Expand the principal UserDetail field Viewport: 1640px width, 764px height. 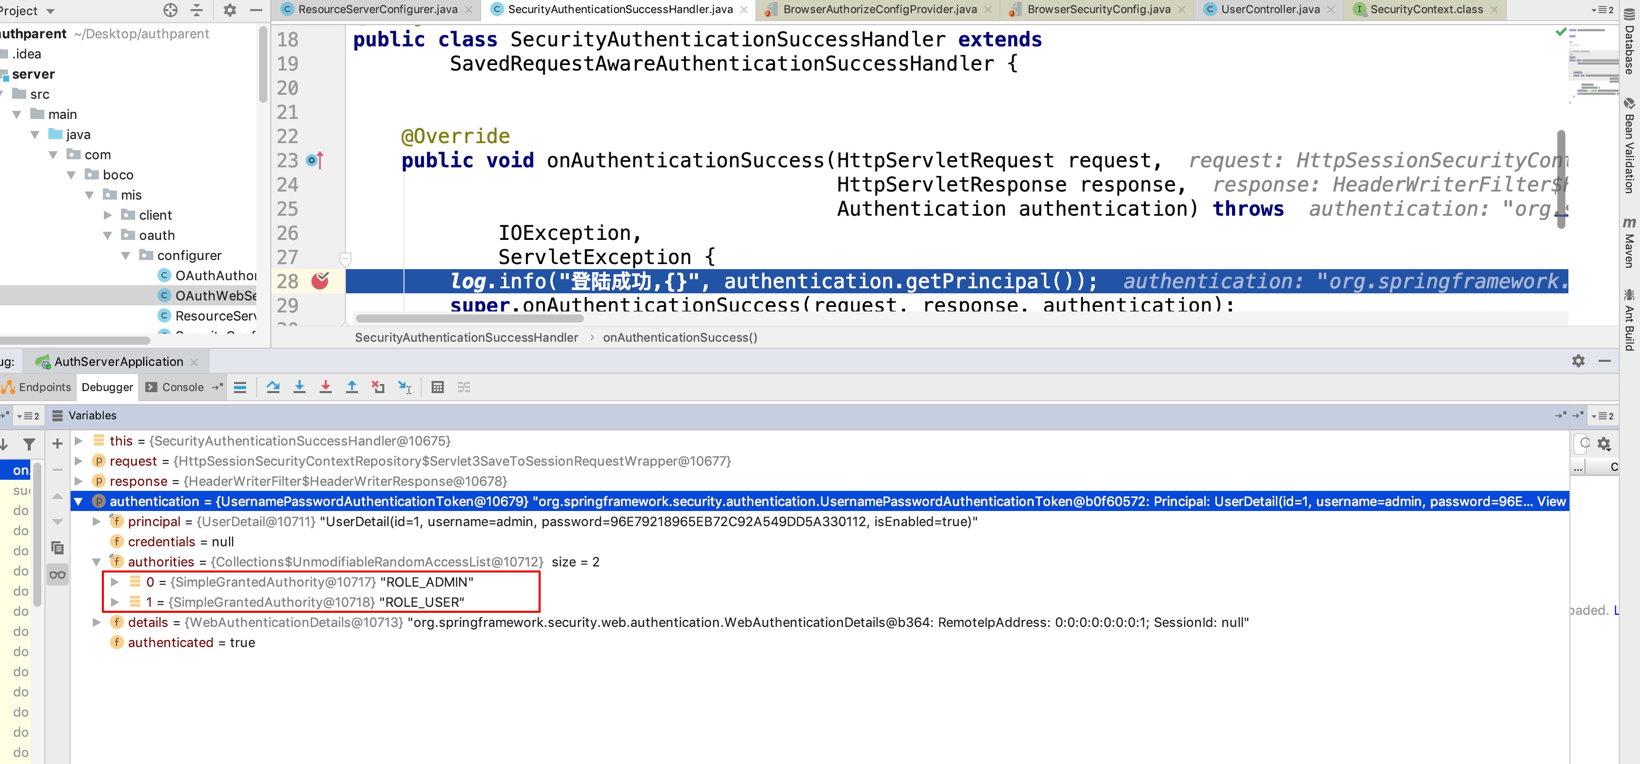click(x=97, y=522)
